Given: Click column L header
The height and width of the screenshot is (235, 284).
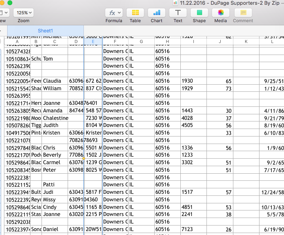Looking at the screenshot, I should coord(272,42).
